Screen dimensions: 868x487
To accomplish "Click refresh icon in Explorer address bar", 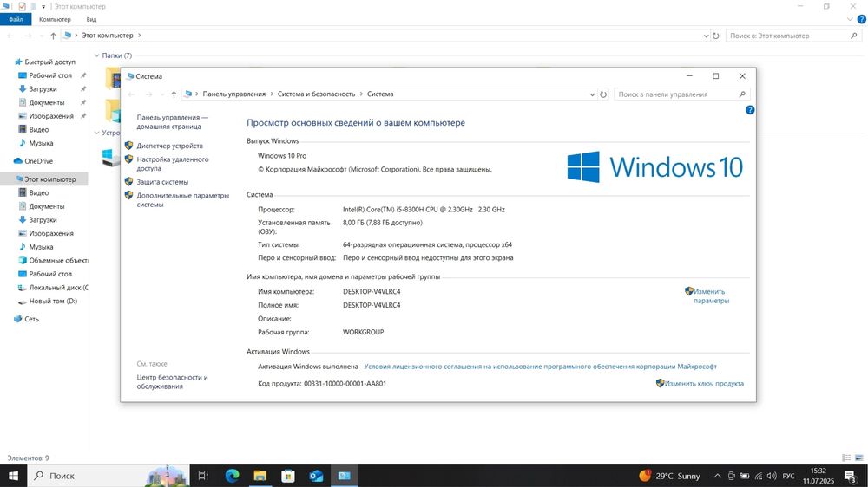I will (716, 36).
